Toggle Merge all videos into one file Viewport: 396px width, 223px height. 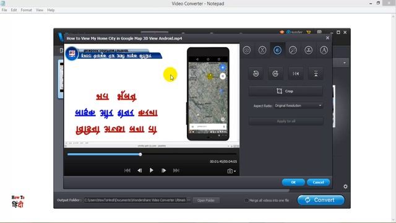coord(246,200)
